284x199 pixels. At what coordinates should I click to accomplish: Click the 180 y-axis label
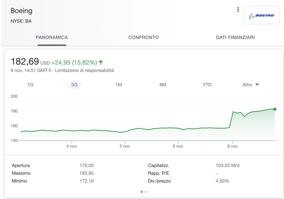14,111
